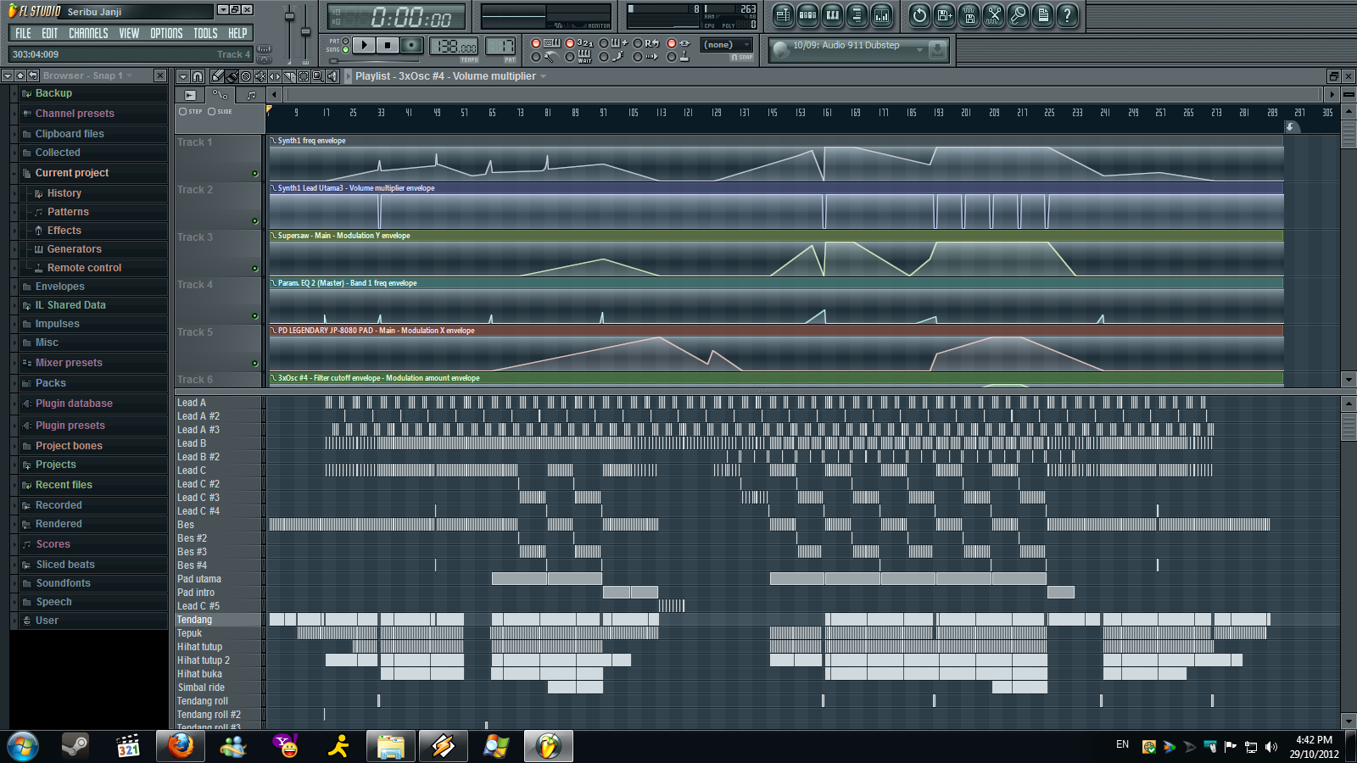The height and width of the screenshot is (763, 1357).
Task: Open Help using the question mark icon
Action: [x=1066, y=15]
